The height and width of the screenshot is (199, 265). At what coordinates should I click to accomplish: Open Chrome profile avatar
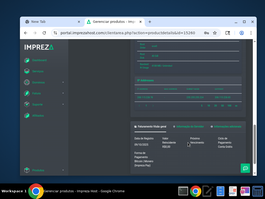click(242, 33)
